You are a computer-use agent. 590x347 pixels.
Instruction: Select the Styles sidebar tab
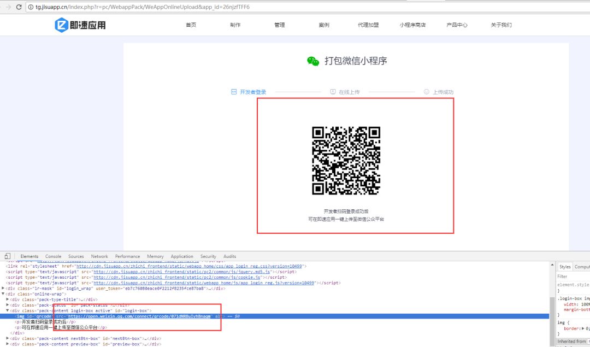565,267
